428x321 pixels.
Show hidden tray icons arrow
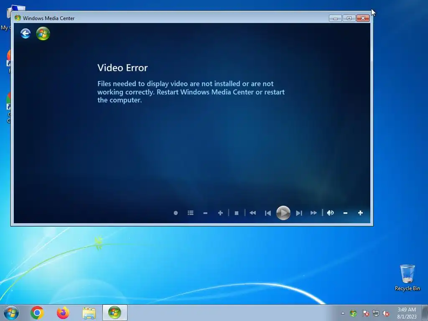(343, 313)
